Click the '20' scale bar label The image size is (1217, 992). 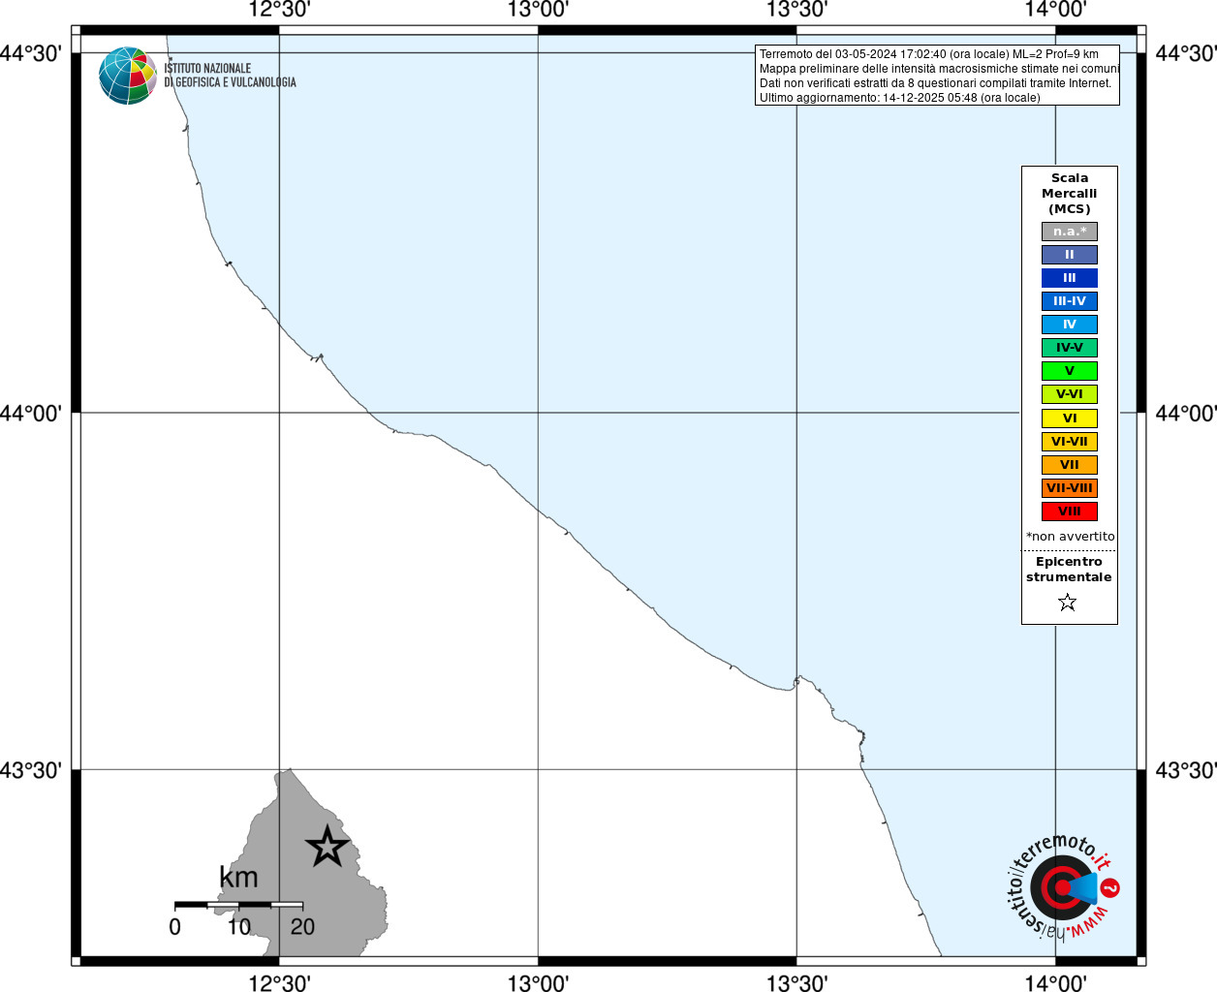click(302, 927)
